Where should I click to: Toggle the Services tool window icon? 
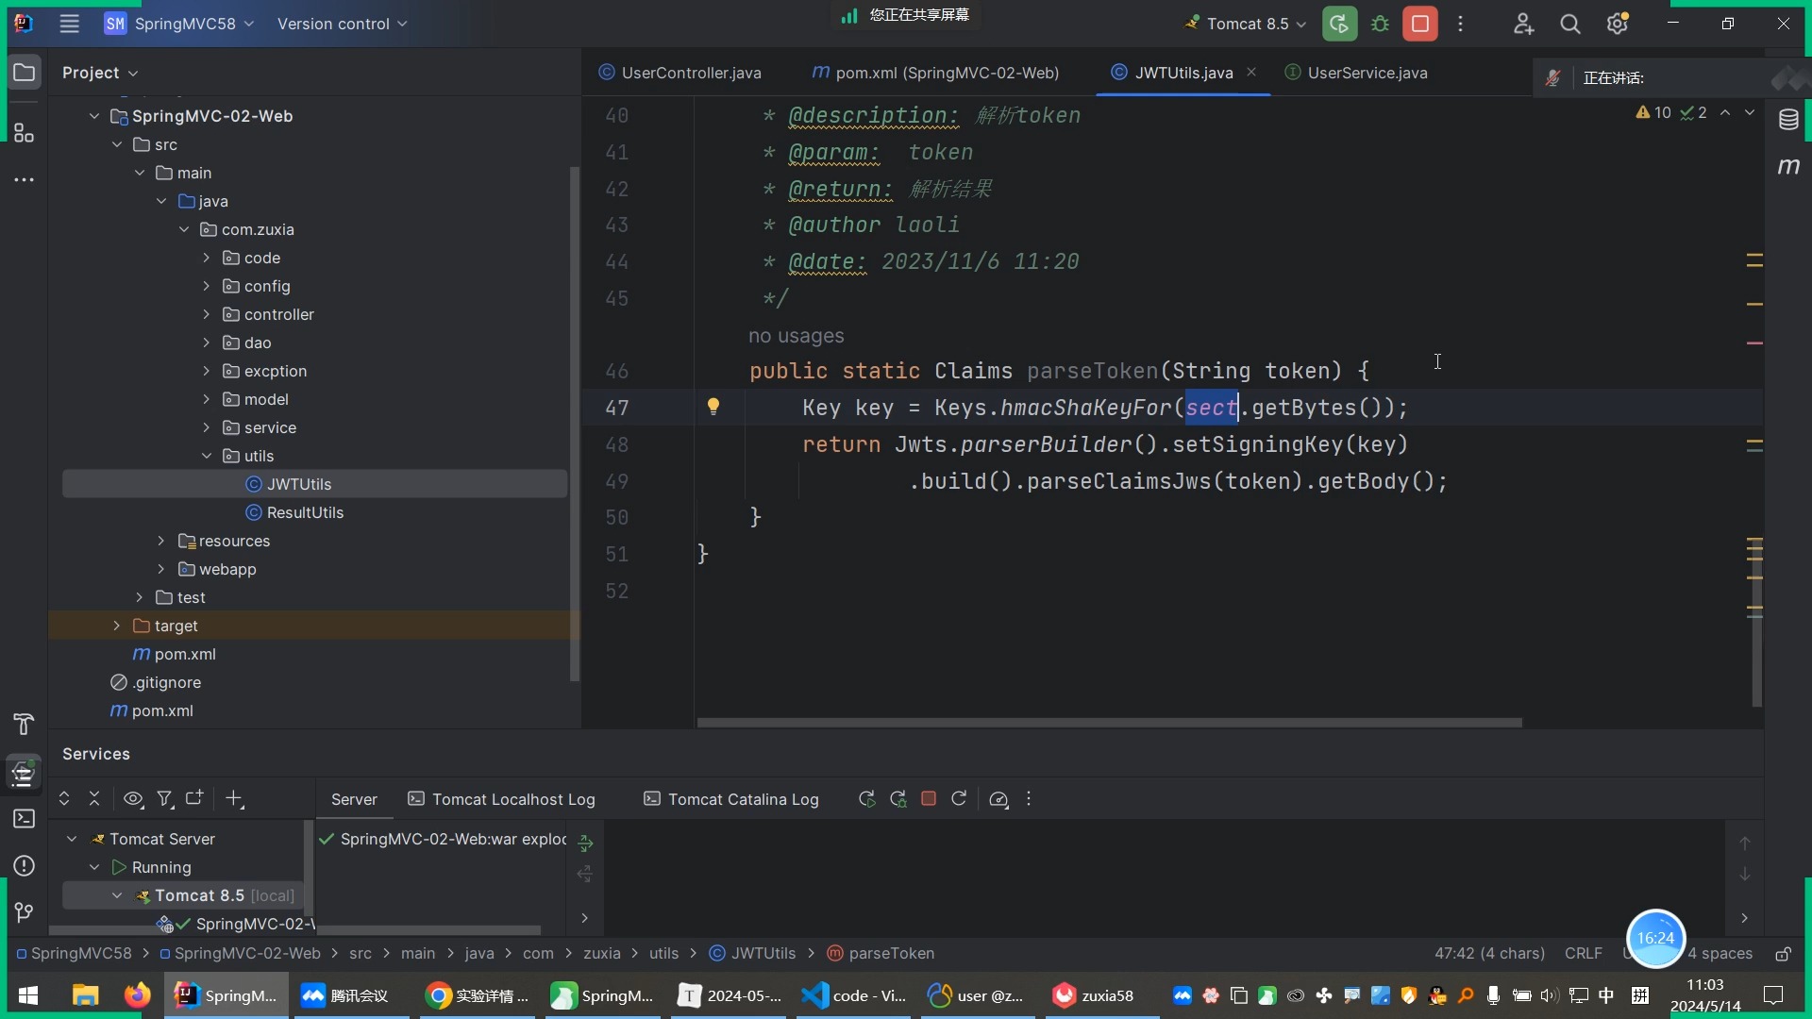25,773
